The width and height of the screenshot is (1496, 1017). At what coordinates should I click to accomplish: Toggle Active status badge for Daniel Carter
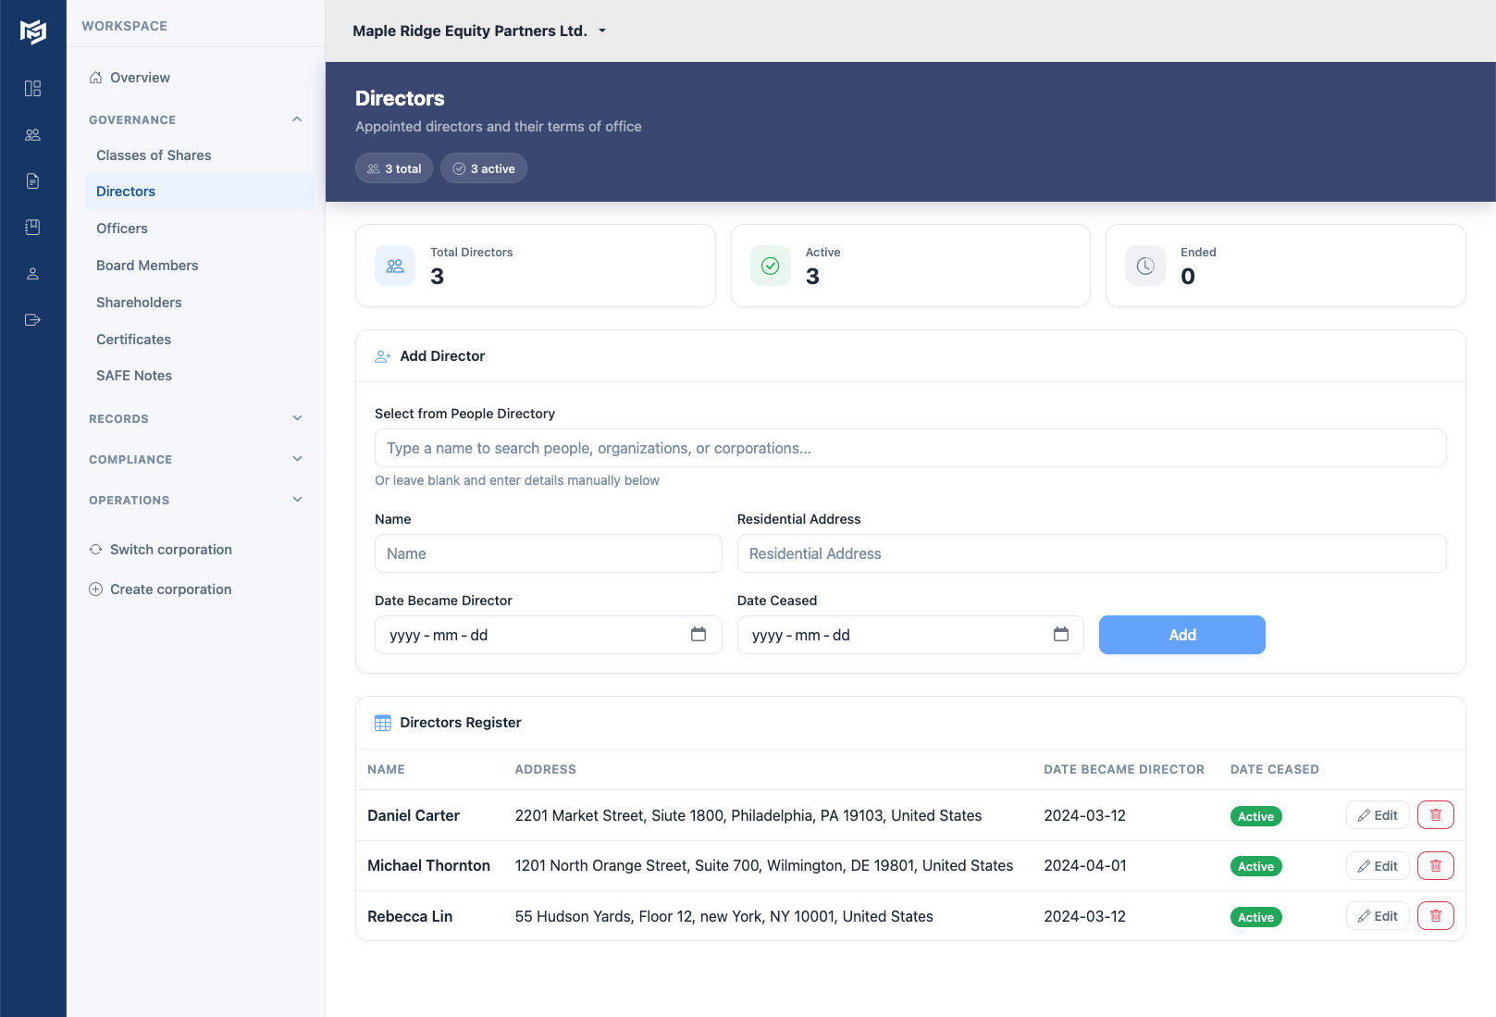pyautogui.click(x=1255, y=816)
